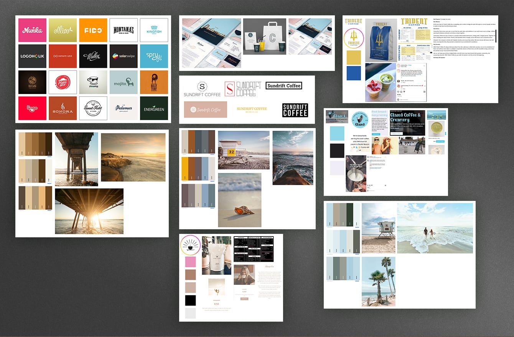
Task: Click the blue spry logo tile
Action: [154, 56]
